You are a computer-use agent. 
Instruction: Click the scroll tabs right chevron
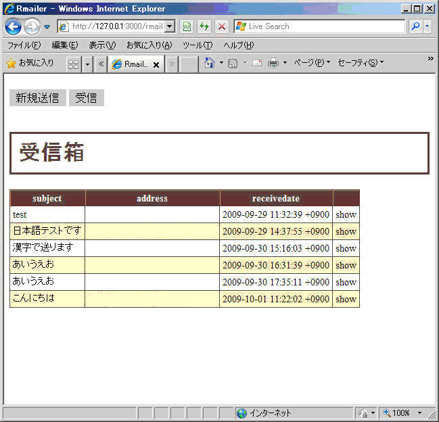point(172,64)
